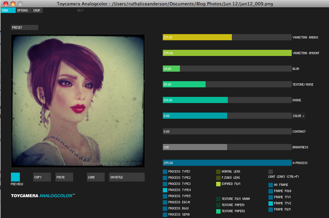The image size is (329, 218).
Task: Choose Process Sepia swatch
Action: (x=165, y=215)
